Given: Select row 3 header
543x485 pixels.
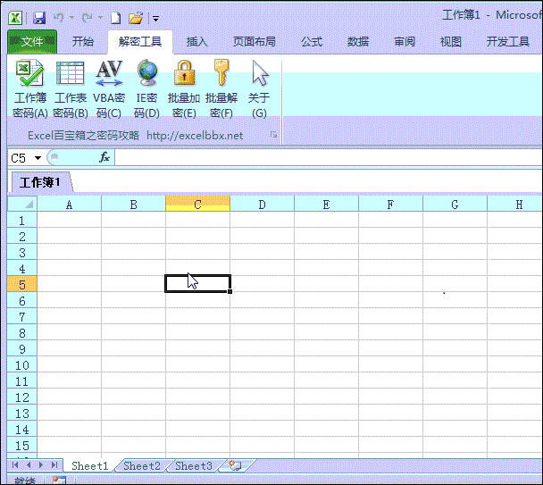Looking at the screenshot, I should click(22, 253).
